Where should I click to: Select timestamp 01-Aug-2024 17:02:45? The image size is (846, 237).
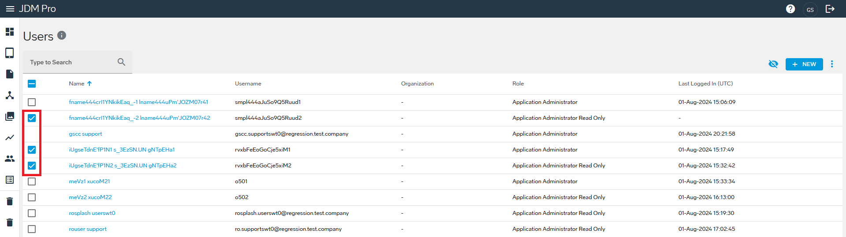tap(707, 229)
